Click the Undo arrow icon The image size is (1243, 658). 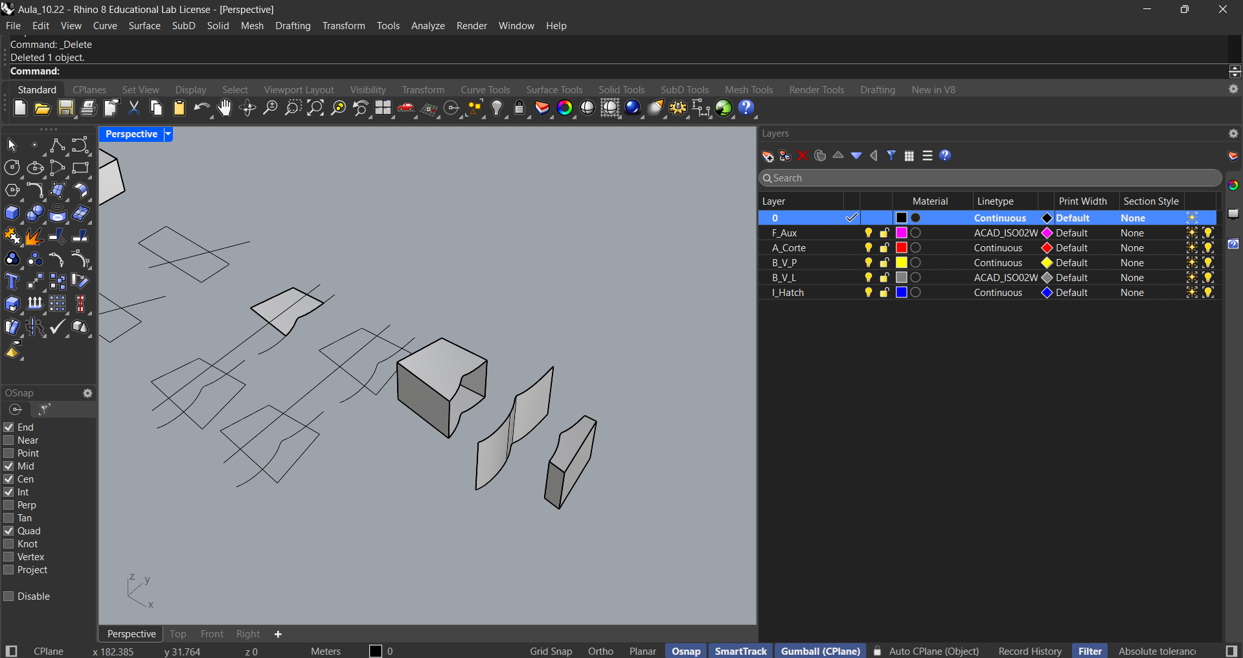[x=202, y=108]
